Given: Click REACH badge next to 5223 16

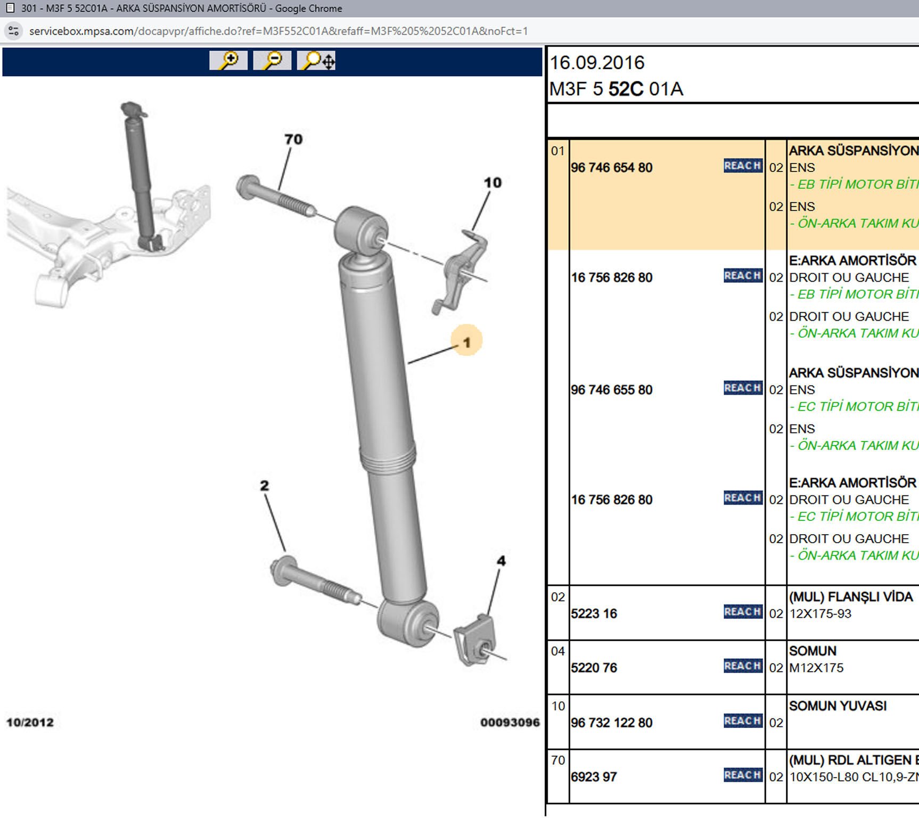Looking at the screenshot, I should pyautogui.click(x=743, y=612).
